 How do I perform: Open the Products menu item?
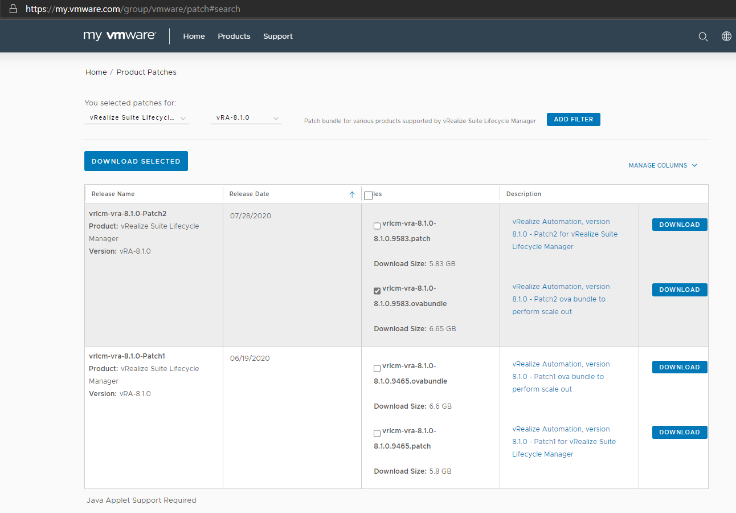234,36
